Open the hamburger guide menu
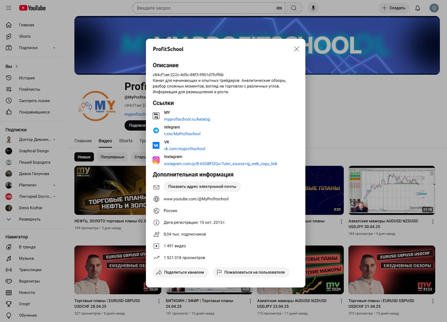 pos(8,8)
